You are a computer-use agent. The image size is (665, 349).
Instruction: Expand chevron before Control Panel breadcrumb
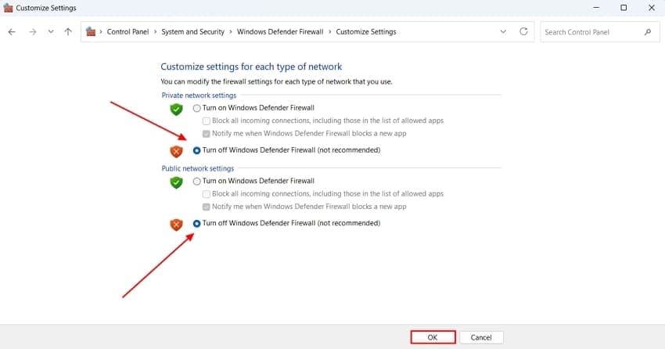[x=101, y=32]
